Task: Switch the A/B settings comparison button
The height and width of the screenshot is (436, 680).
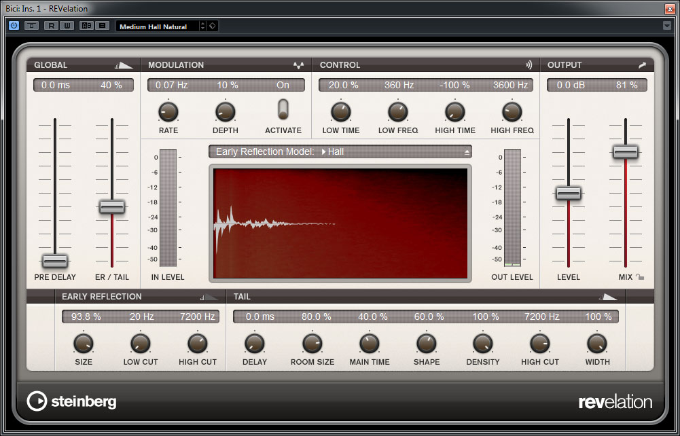Action: (86, 26)
